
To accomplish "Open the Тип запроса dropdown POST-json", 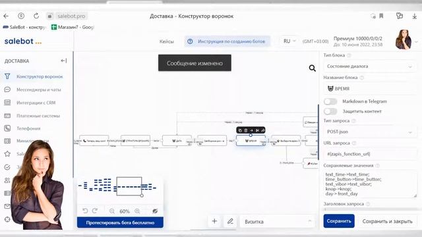I will point(369,132).
